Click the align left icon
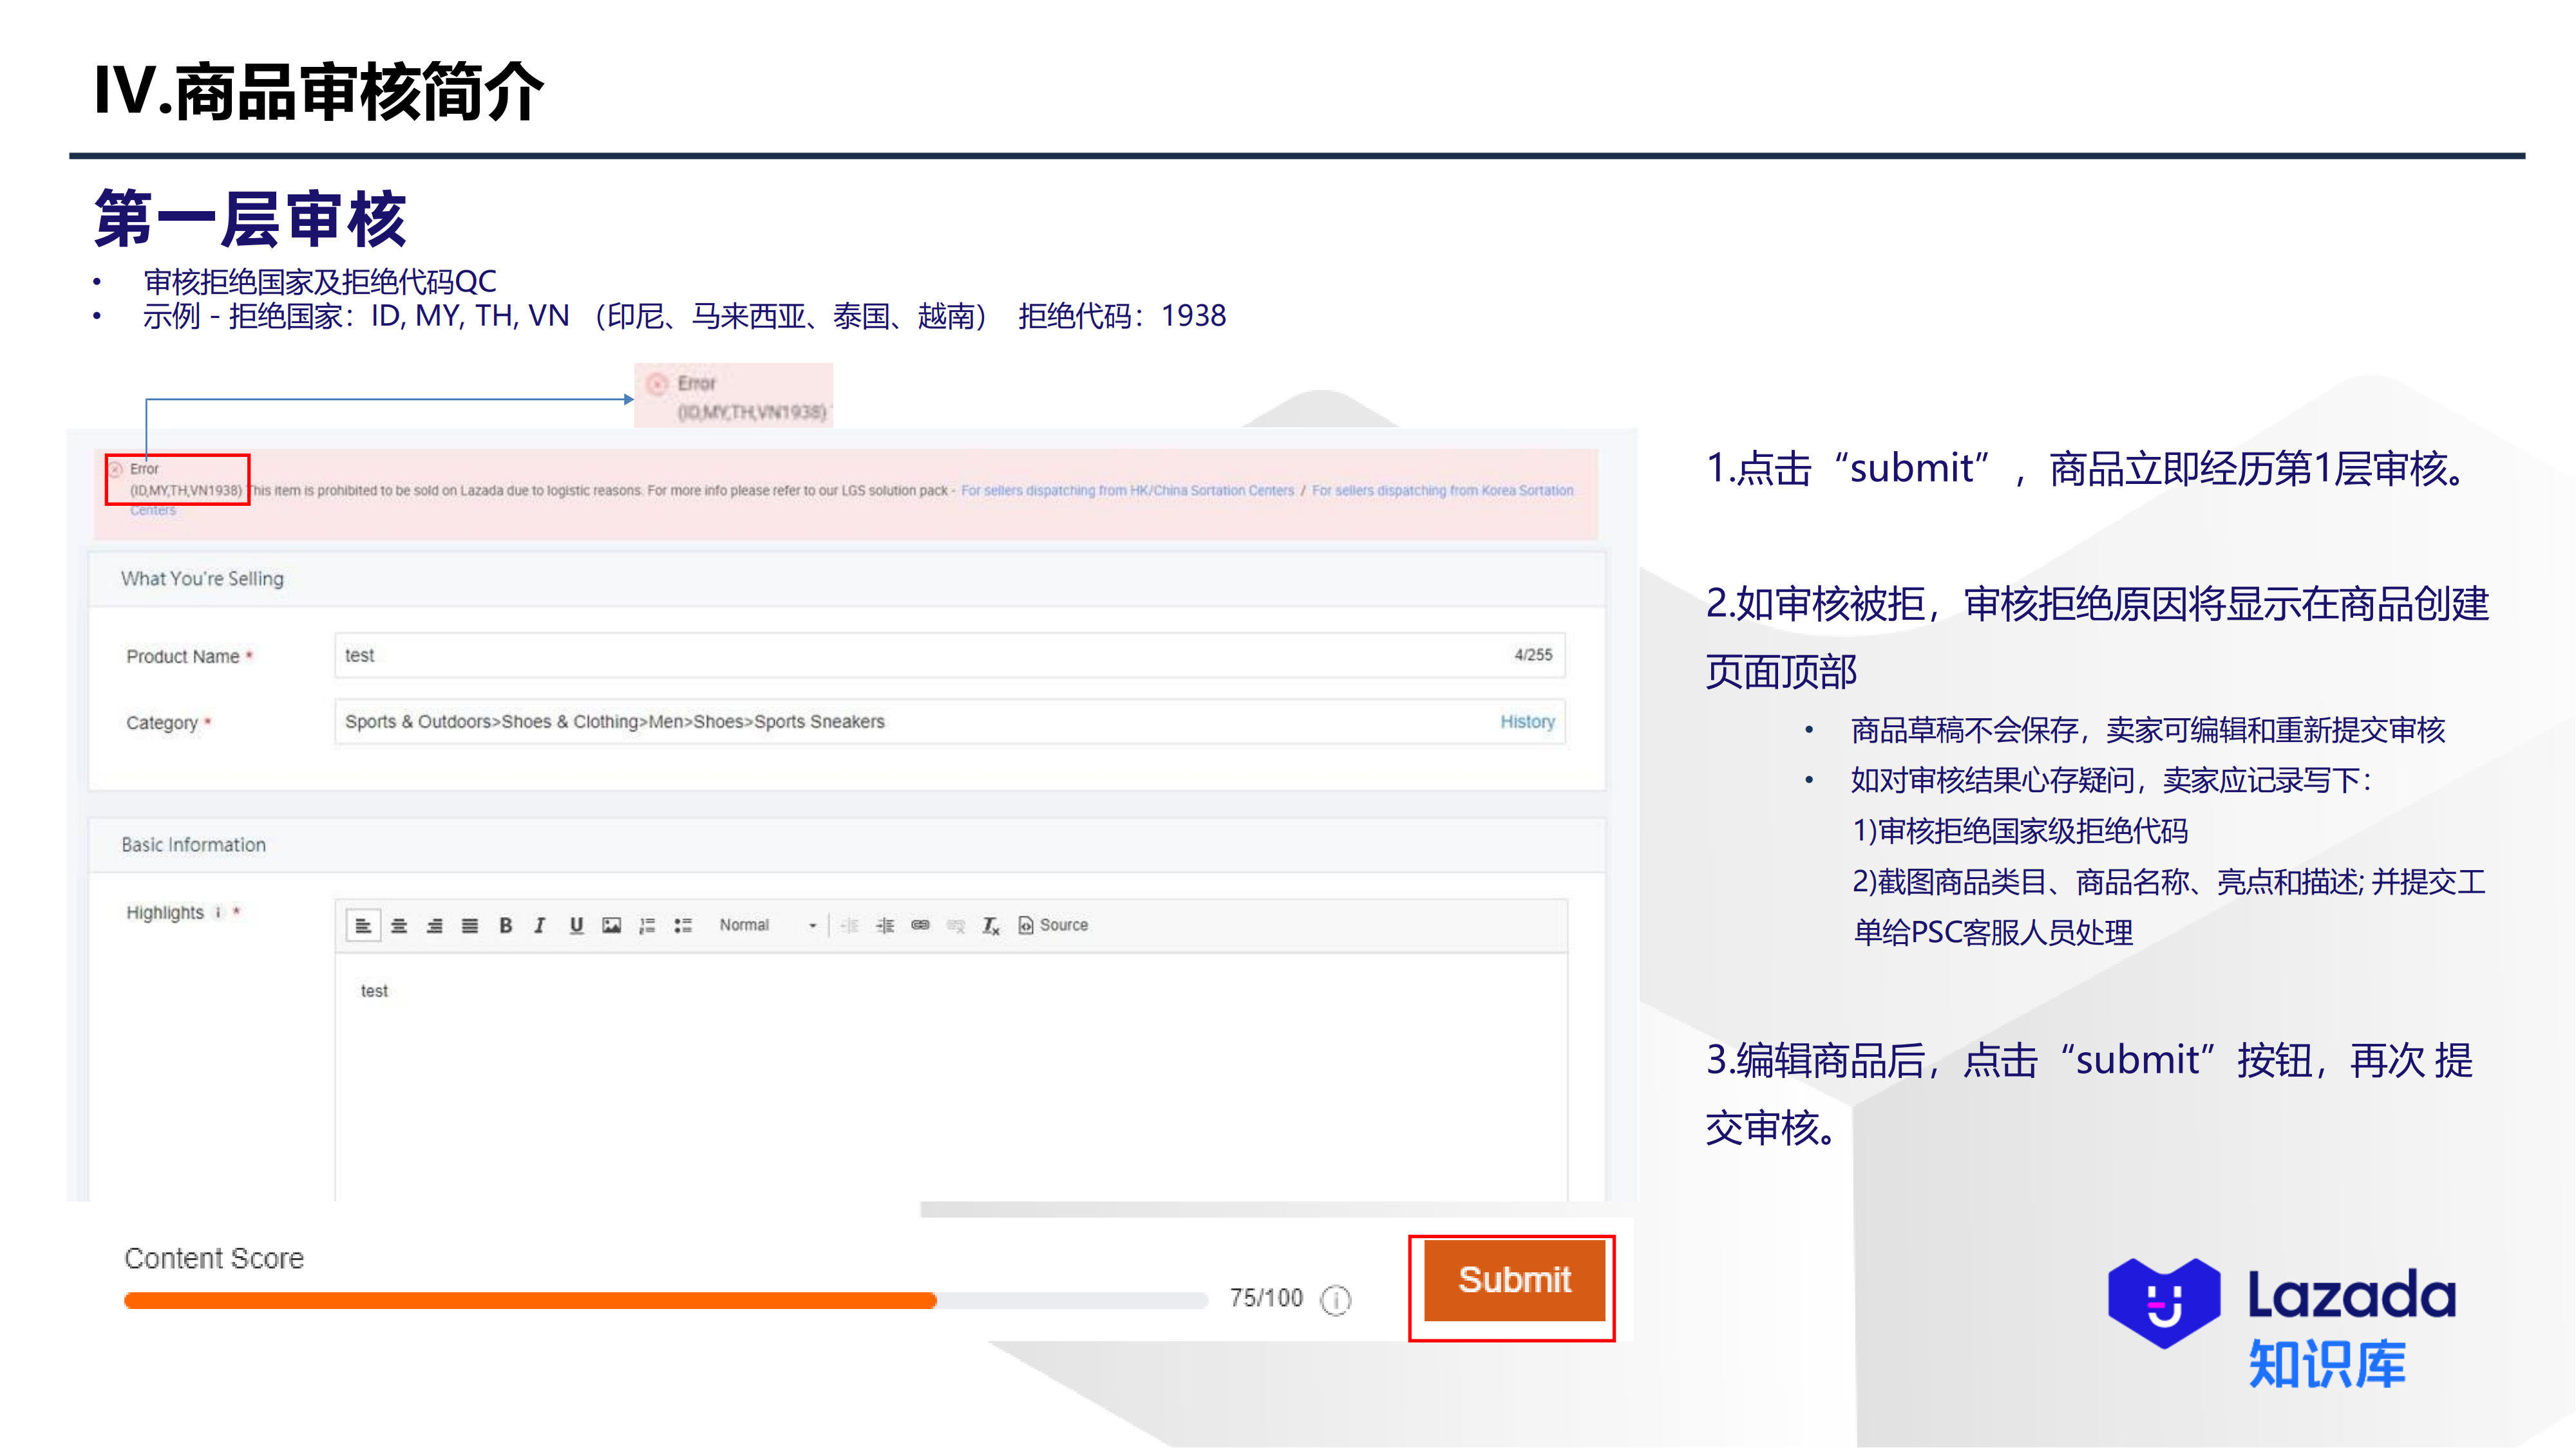This screenshot has width=2576, height=1448. click(x=363, y=925)
